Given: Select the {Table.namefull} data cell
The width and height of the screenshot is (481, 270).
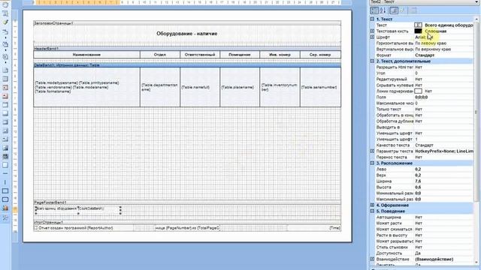Looking at the screenshot, I should (200, 87).
